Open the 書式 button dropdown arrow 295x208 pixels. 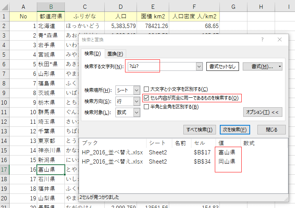click(280, 67)
